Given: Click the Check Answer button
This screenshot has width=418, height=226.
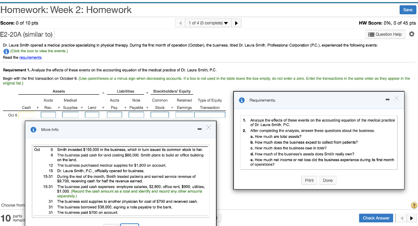Looking at the screenshot, I should coord(376,218).
